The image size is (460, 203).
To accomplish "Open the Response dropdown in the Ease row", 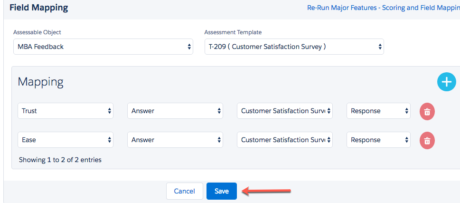I will coord(378,140).
